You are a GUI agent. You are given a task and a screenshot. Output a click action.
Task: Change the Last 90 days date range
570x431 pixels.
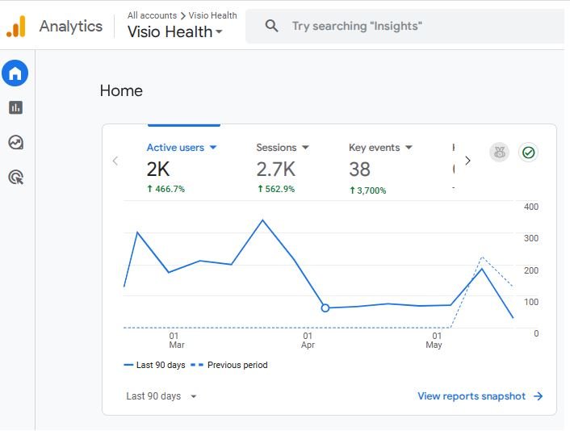pos(161,396)
